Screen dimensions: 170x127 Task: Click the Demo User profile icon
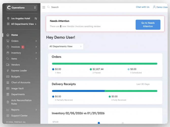tap(154, 7)
